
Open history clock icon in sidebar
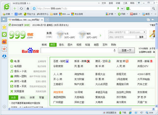click(4, 34)
